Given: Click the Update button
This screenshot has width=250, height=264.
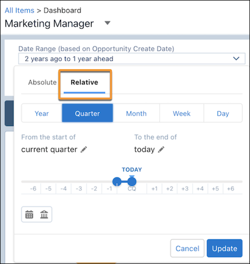Looking at the screenshot, I should pyautogui.click(x=224, y=248).
